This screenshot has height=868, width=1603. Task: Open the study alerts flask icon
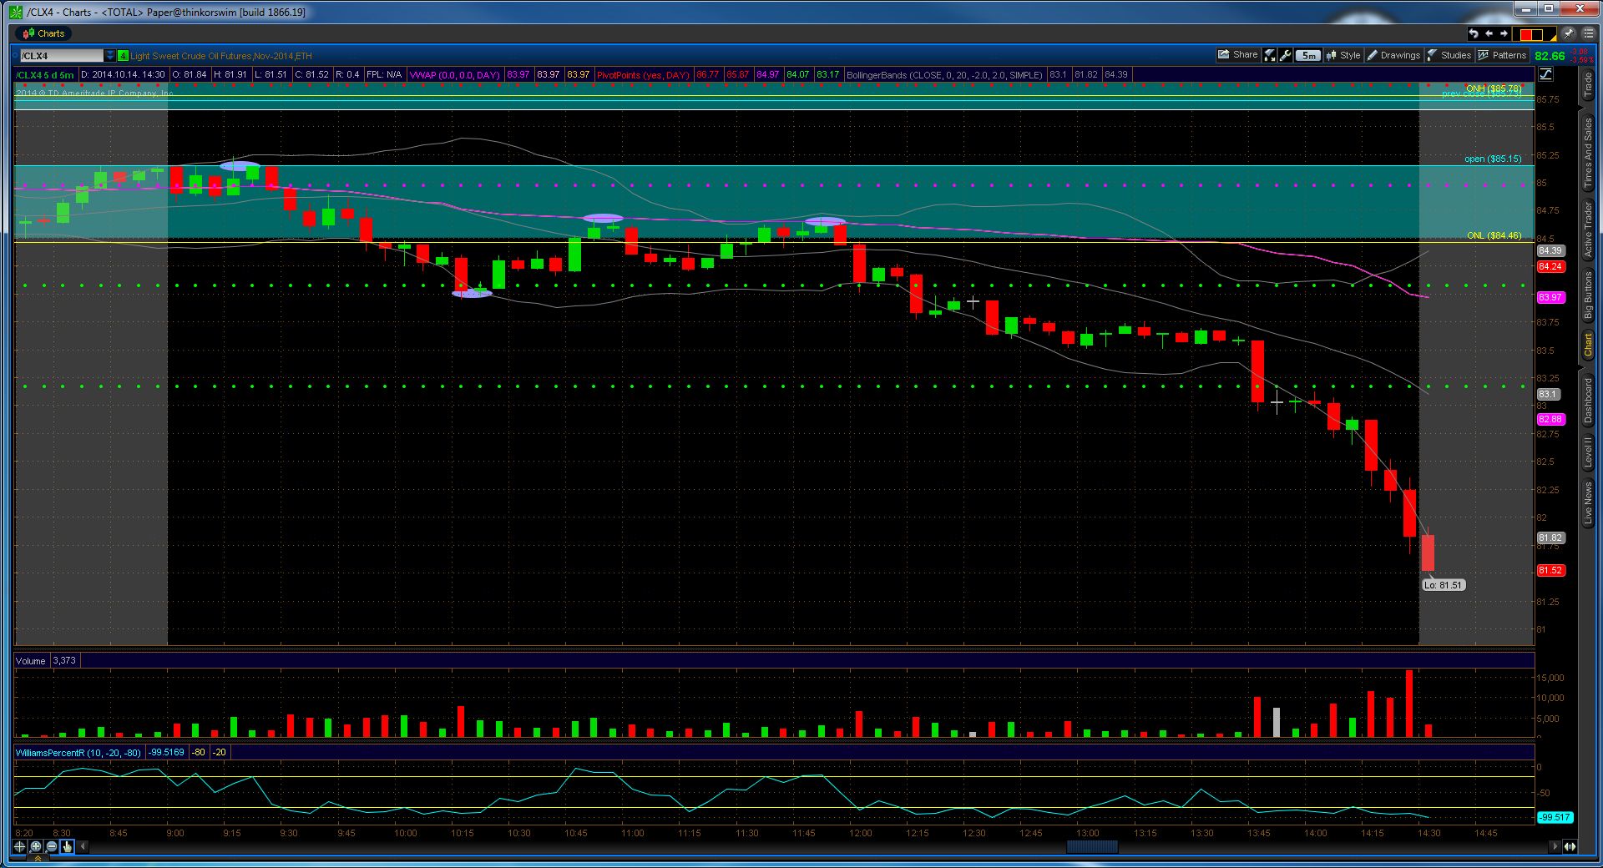[1270, 55]
